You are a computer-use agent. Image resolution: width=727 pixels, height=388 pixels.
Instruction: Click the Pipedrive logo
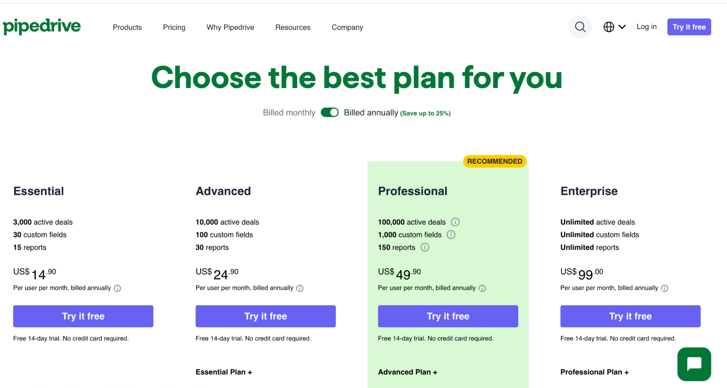tap(41, 26)
